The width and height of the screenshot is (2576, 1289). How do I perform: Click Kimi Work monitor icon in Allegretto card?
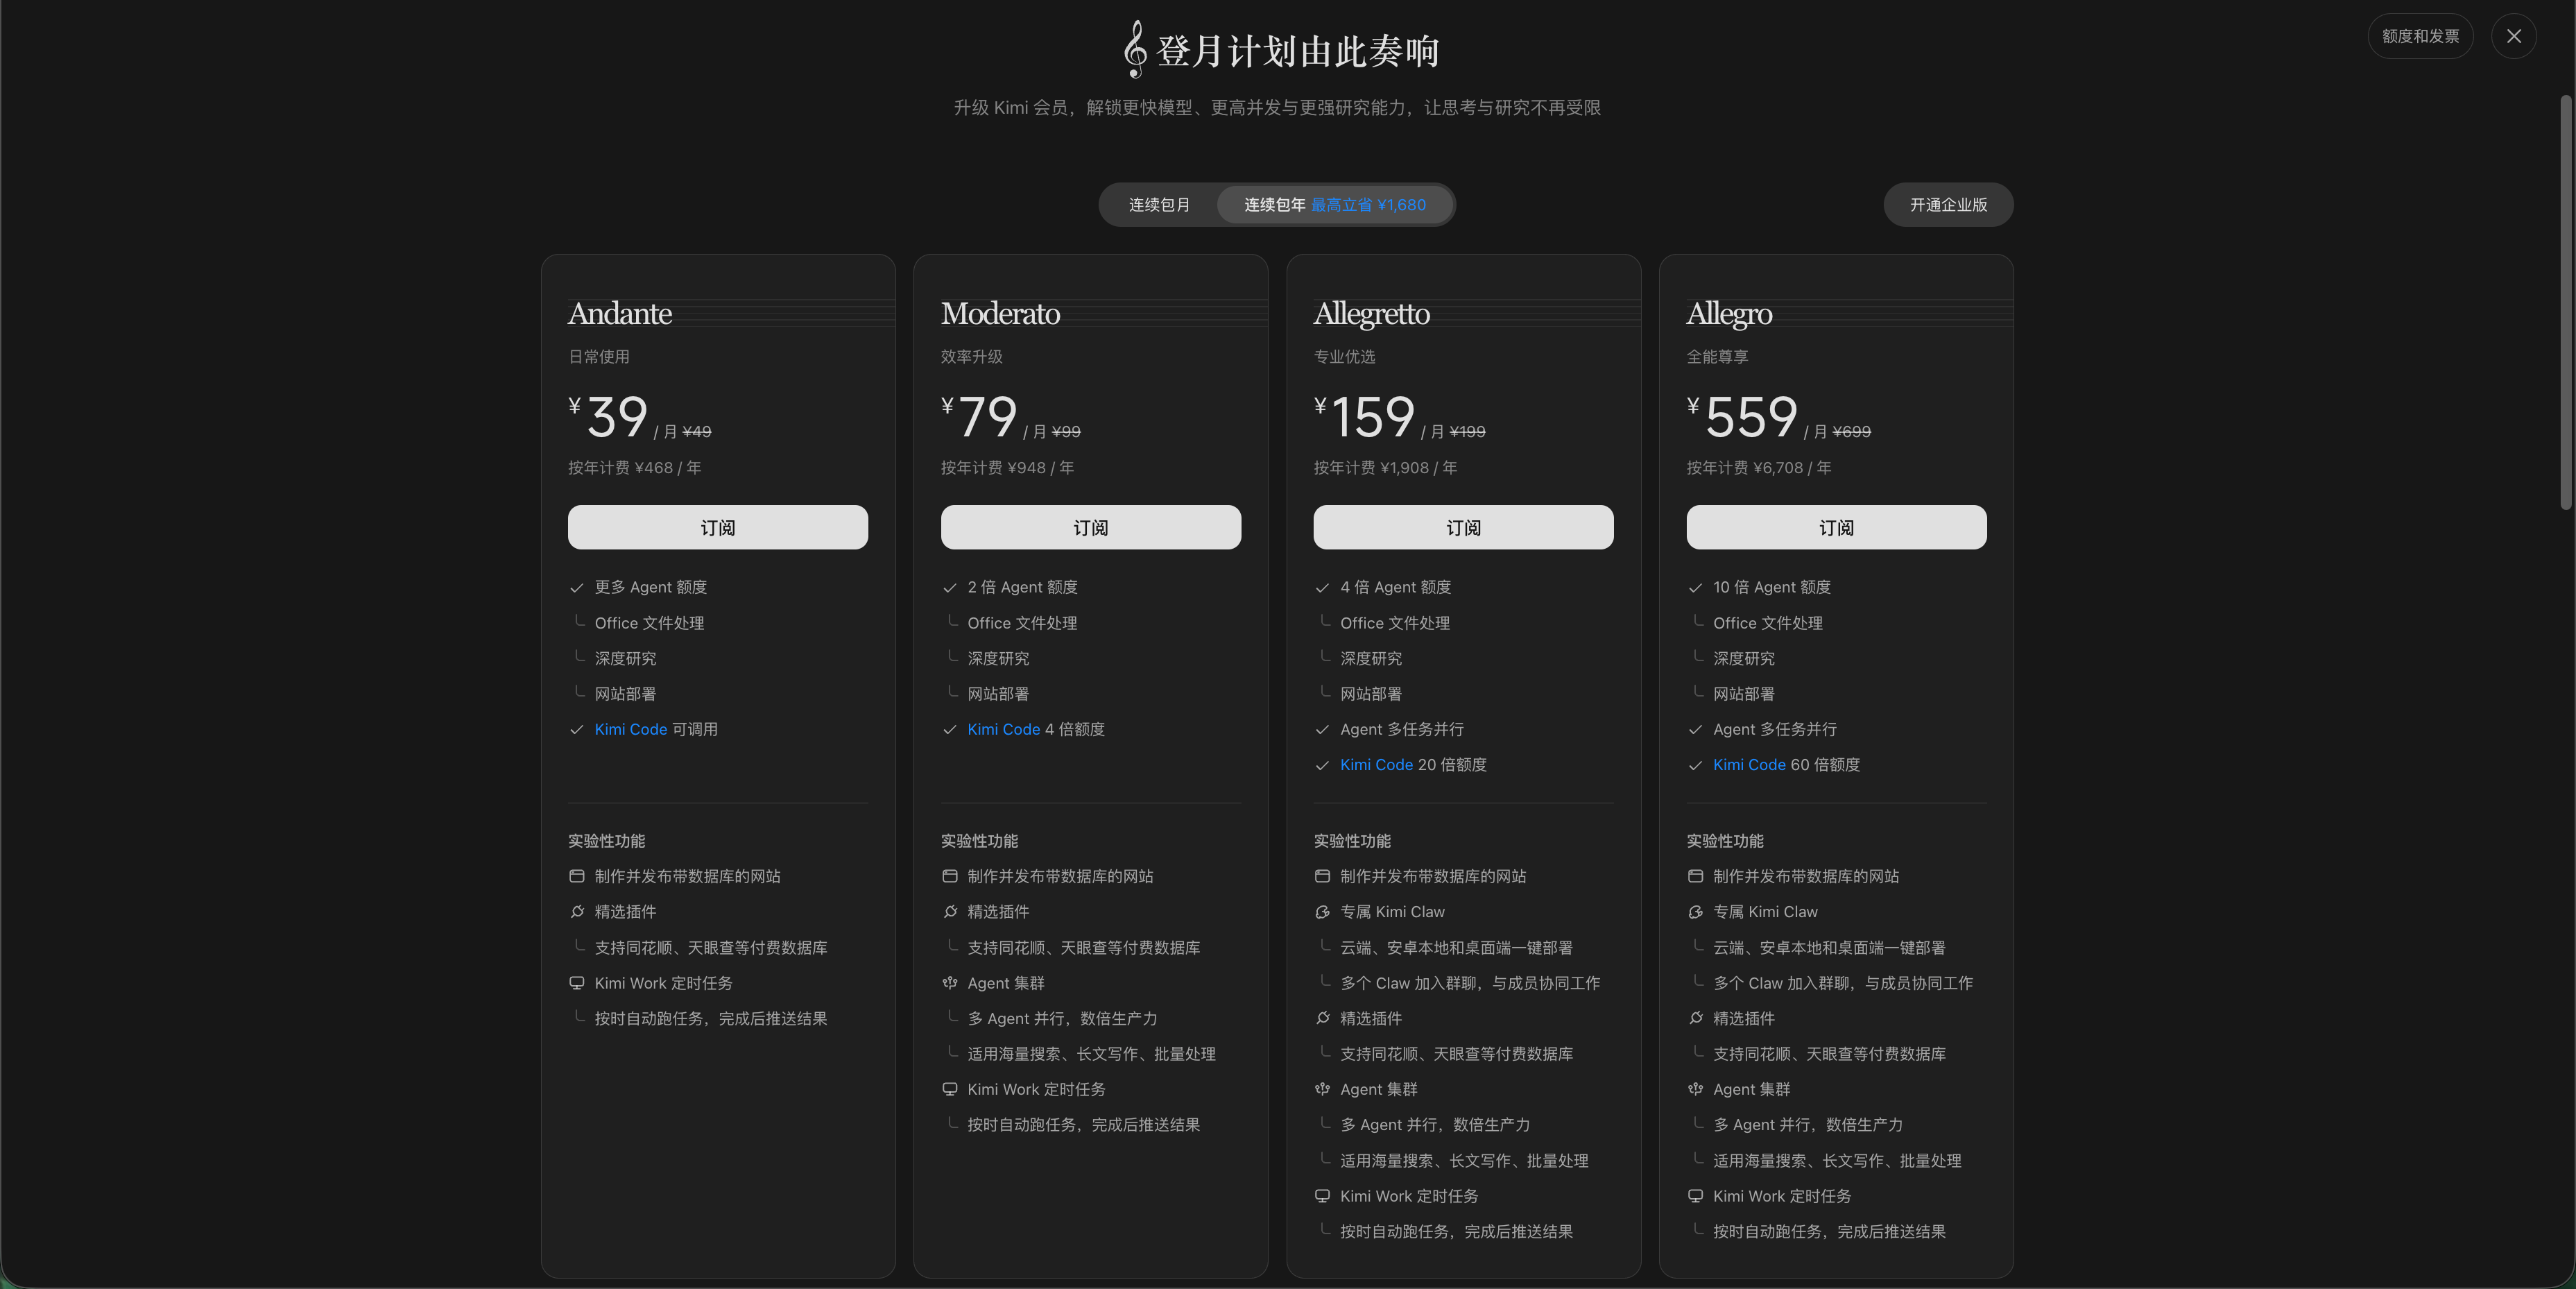click(x=1322, y=1196)
